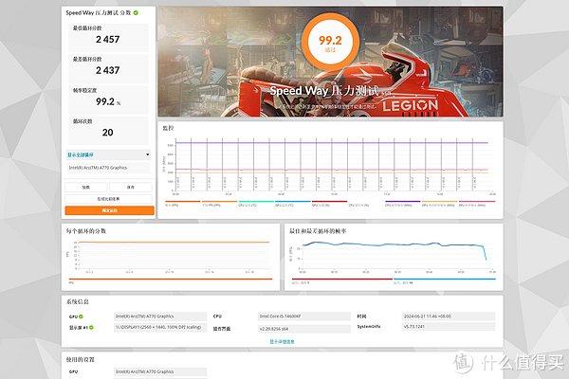Open the show detailed info link under system information

tap(282, 342)
